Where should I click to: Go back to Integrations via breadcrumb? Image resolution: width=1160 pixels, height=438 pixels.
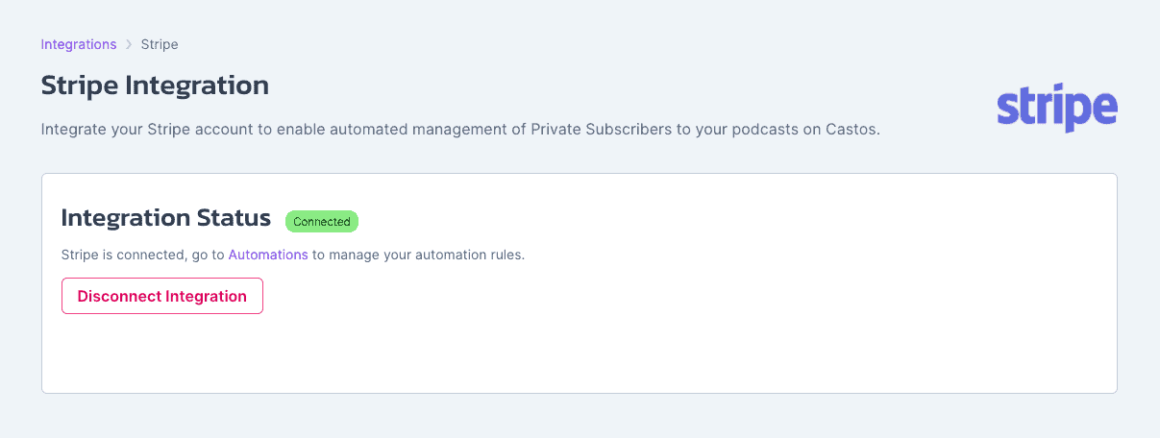(x=79, y=44)
